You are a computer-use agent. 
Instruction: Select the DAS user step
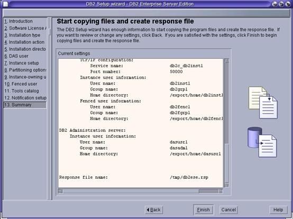click(x=16, y=56)
